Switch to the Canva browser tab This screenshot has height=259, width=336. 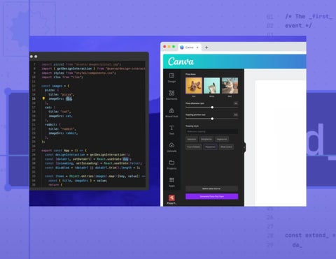(189, 47)
